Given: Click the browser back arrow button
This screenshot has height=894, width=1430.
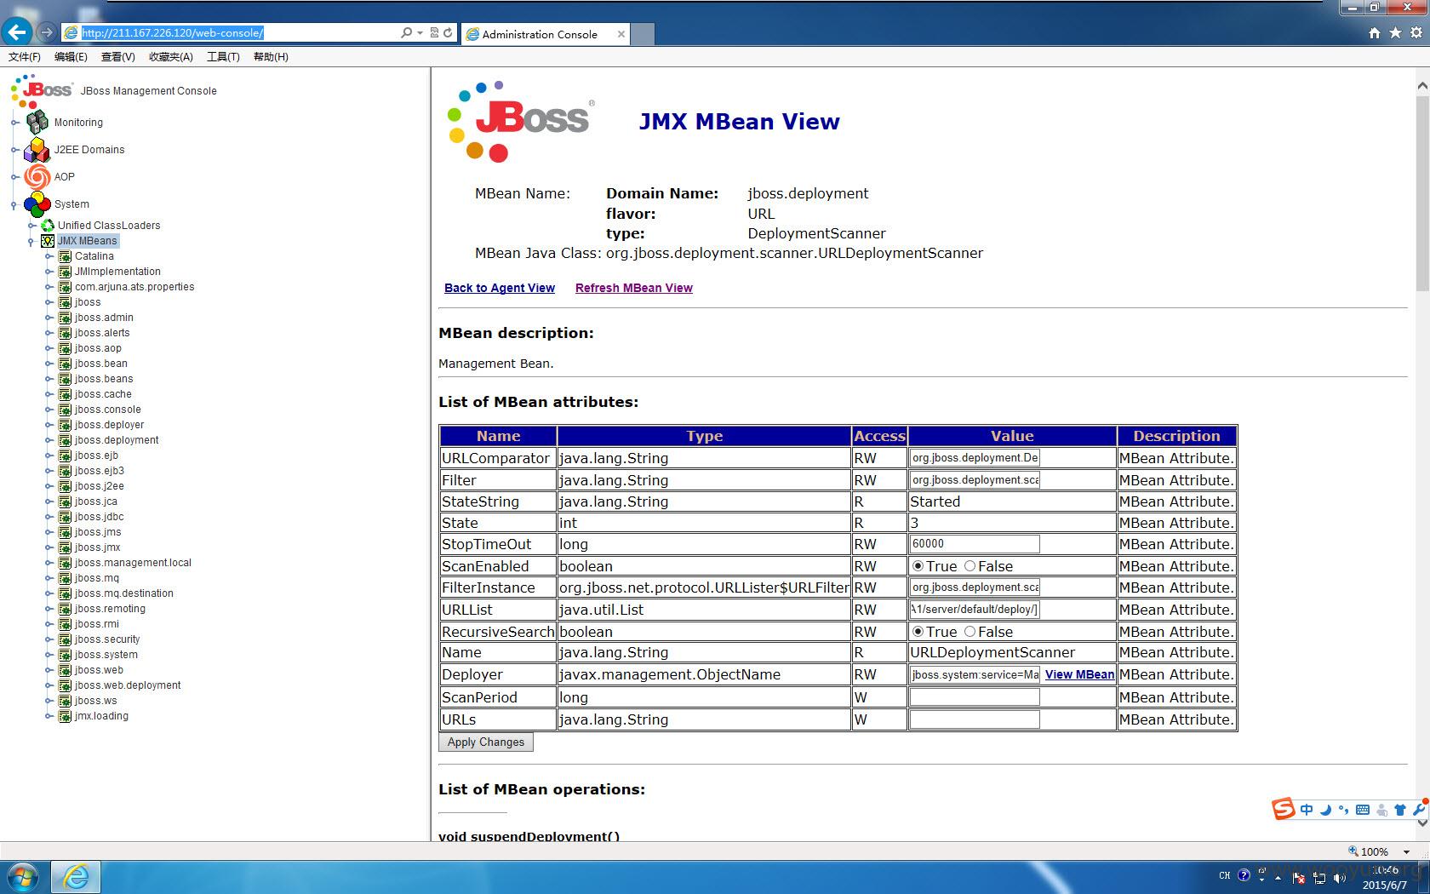Looking at the screenshot, I should (17, 33).
